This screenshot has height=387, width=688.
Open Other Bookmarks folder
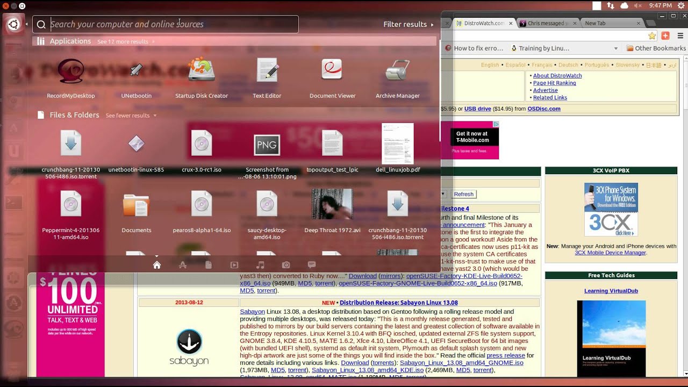[x=656, y=48]
